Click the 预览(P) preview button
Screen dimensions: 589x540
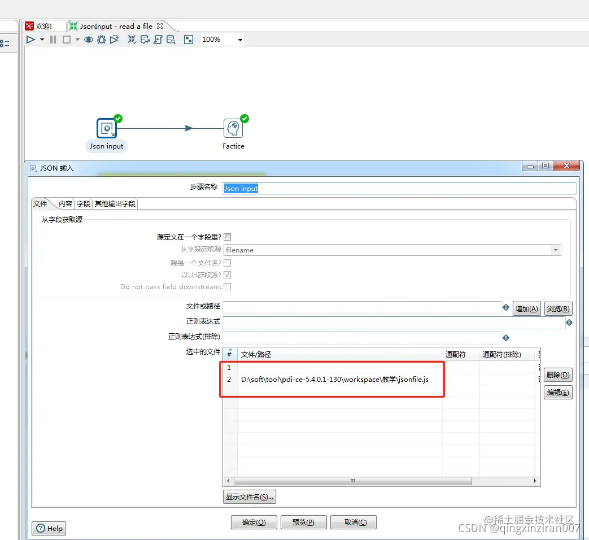coord(303,522)
